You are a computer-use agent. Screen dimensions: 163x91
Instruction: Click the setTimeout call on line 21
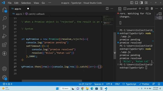click(x=33, y=46)
